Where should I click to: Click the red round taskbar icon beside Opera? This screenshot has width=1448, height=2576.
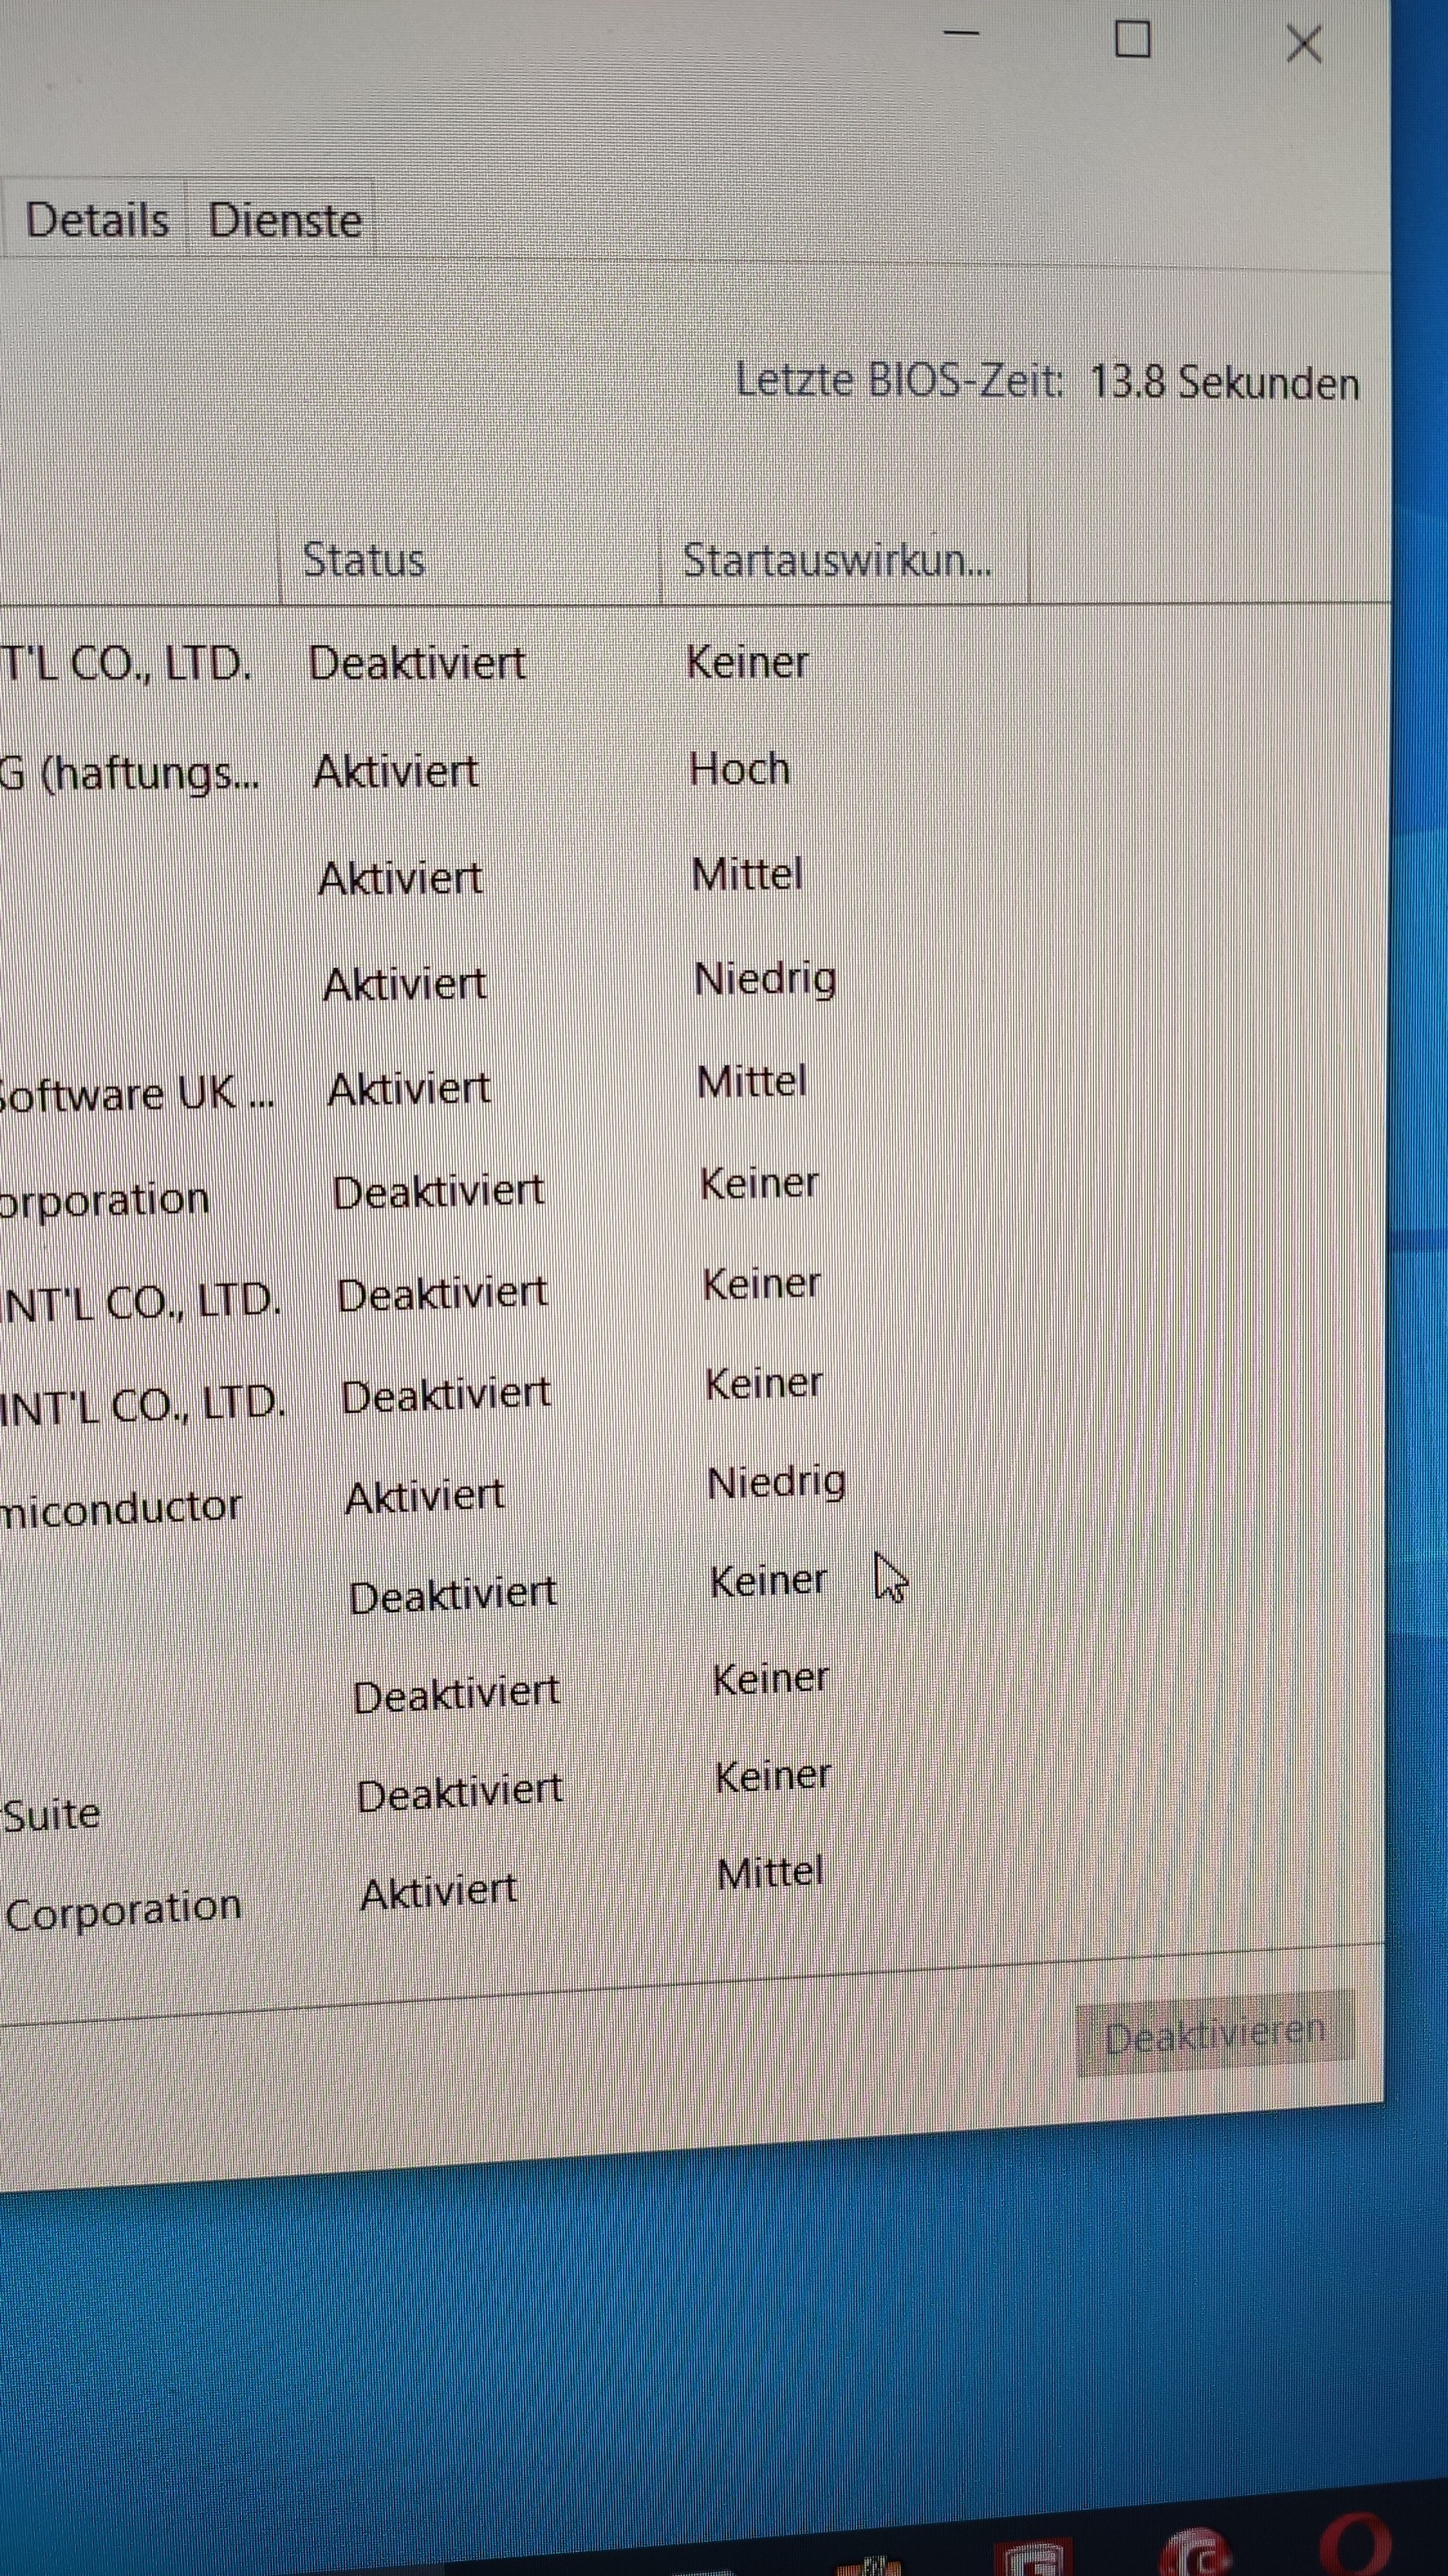(1197, 2552)
